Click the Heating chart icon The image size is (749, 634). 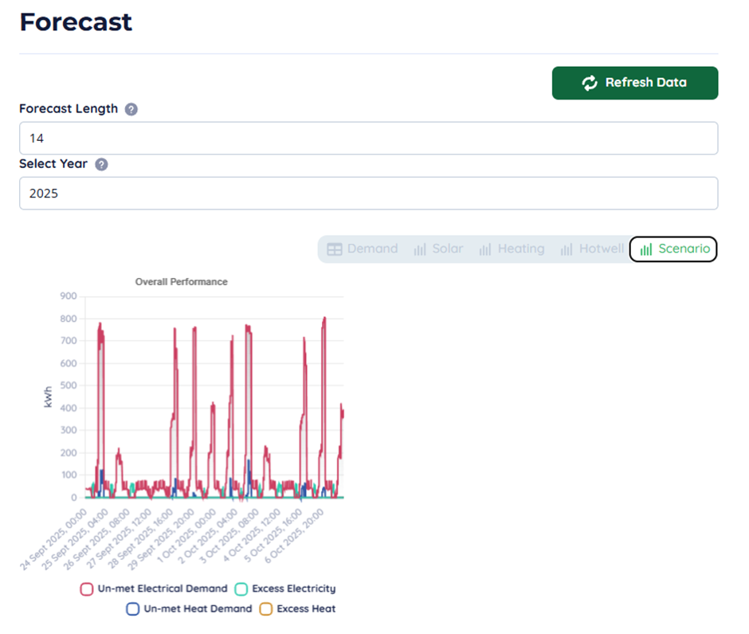(x=486, y=249)
